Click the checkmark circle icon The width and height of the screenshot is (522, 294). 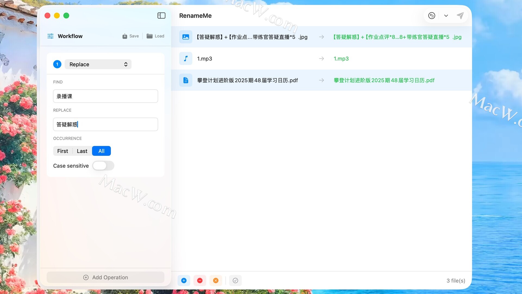point(235,280)
